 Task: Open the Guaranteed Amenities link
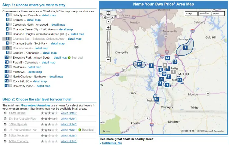36,105
